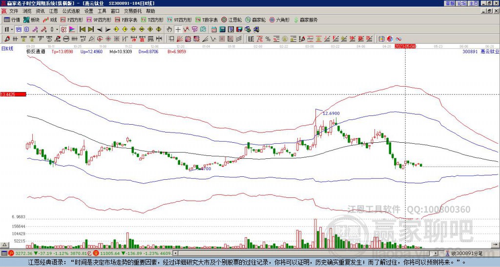This screenshot has width=500, height=267.
Task: Switch to K线 candlestick chart
Action: [50, 19]
